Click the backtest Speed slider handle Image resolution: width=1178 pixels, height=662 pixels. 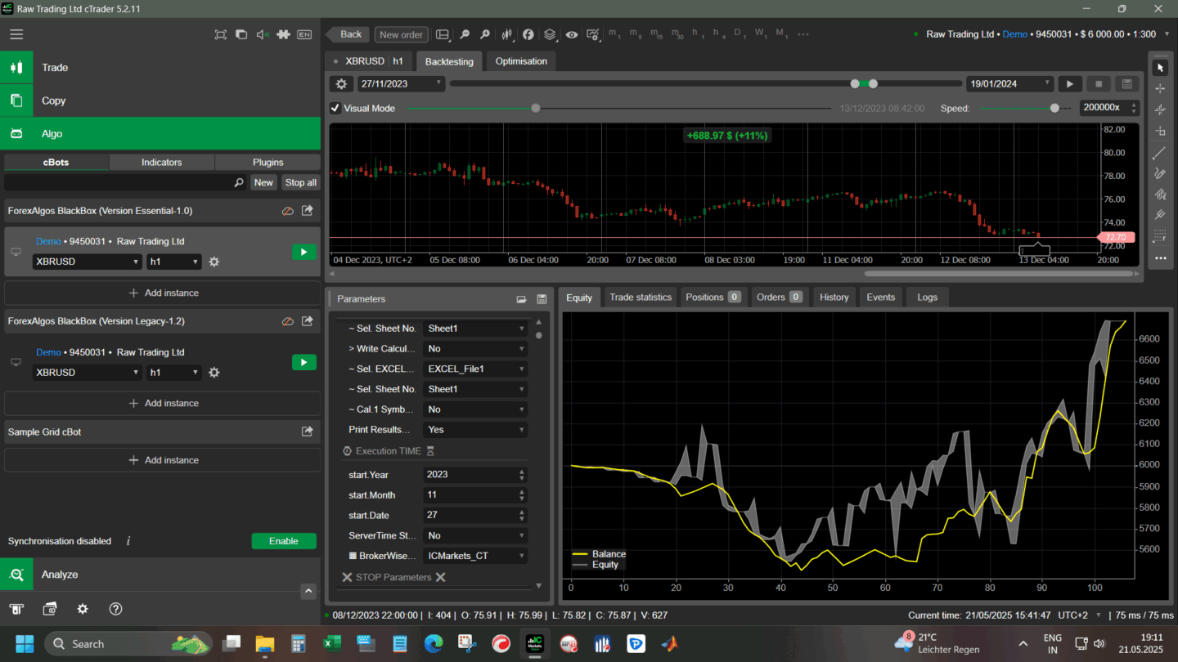pos(1054,108)
